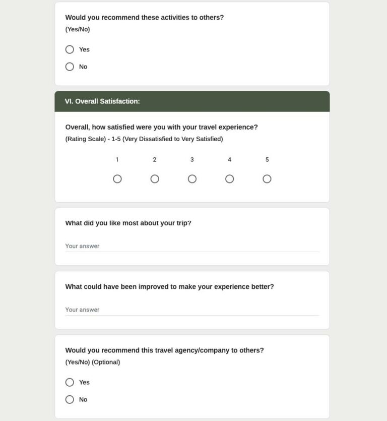Image resolution: width=387 pixels, height=421 pixels.
Task: Click the 'What could have been improved' question
Action: pos(169,287)
